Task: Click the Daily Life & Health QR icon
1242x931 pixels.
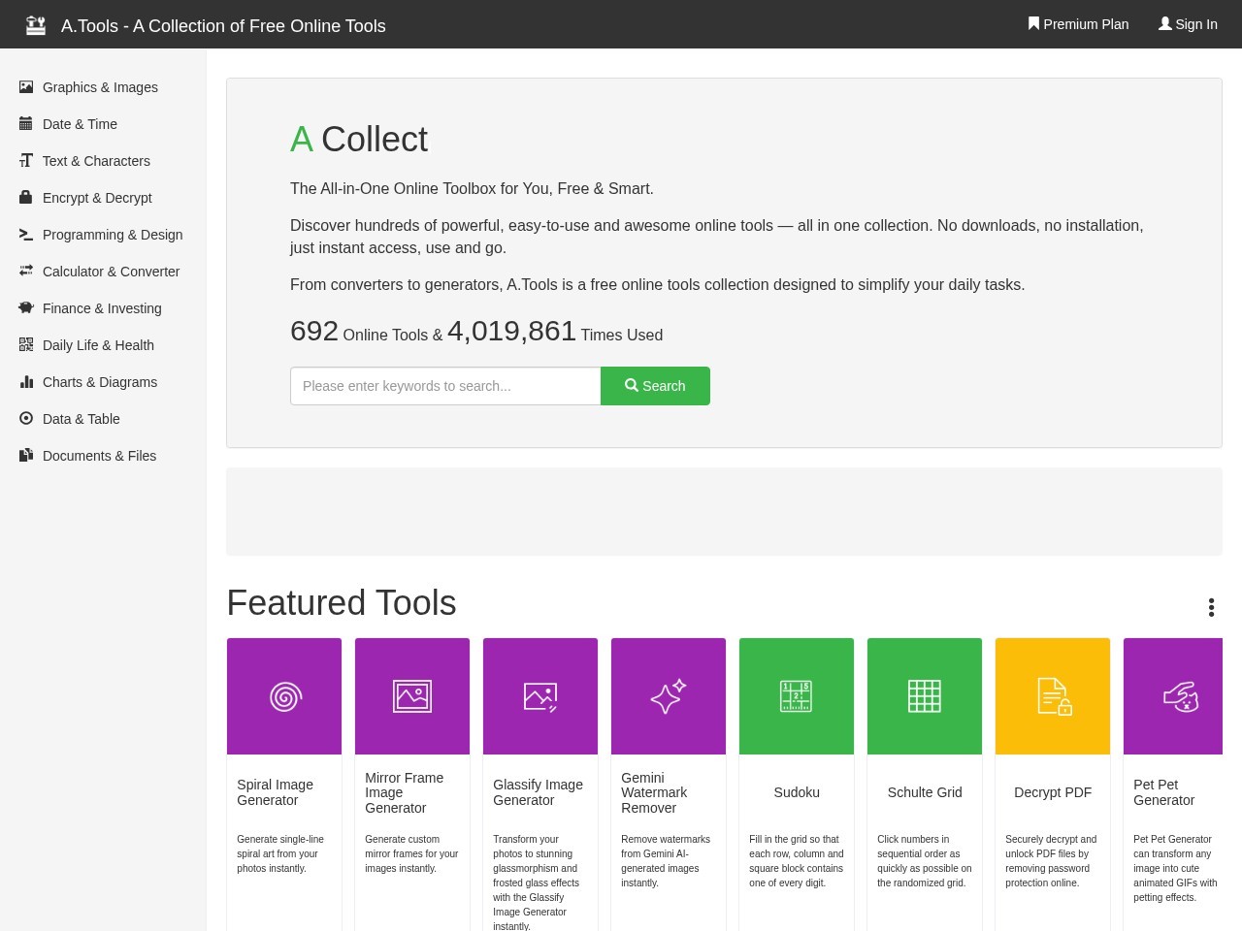Action: click(26, 345)
